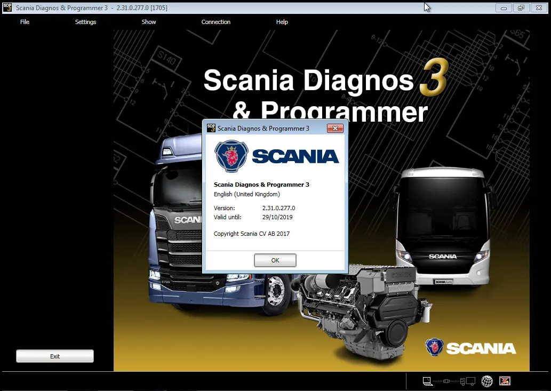Click the Scania logo at bottom right of splash
The image size is (551, 391).
tap(470, 348)
